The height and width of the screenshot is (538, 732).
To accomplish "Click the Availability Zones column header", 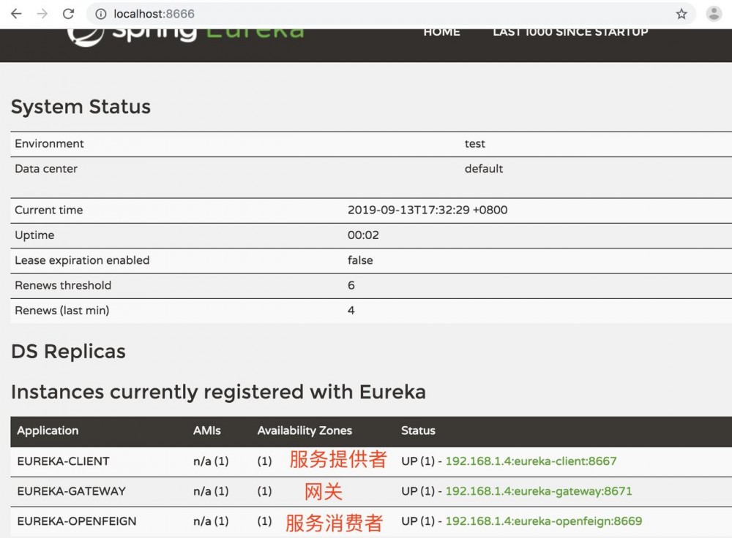I will coord(305,431).
